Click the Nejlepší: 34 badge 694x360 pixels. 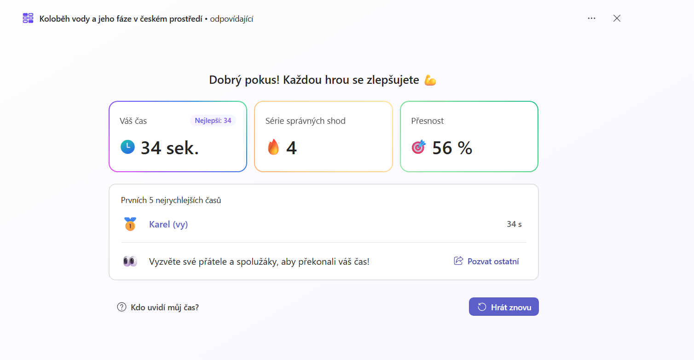point(213,121)
